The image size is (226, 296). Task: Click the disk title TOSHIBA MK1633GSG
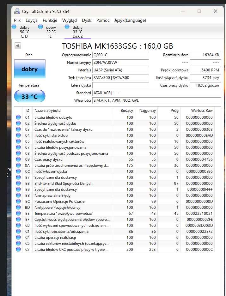point(117,46)
